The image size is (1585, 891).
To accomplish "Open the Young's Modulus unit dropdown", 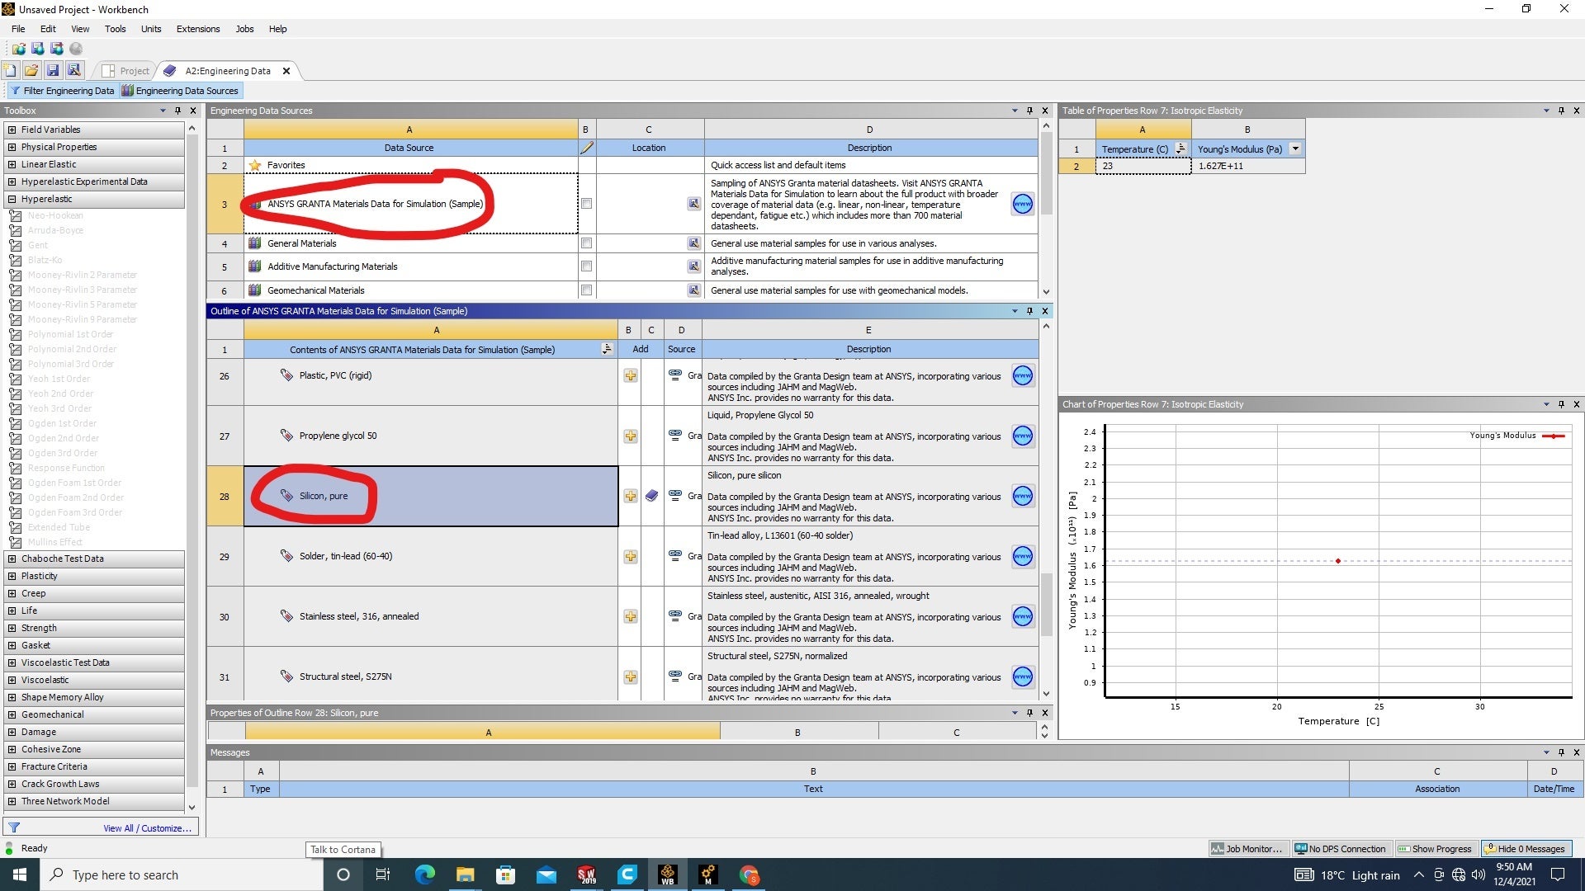I will pyautogui.click(x=1295, y=148).
